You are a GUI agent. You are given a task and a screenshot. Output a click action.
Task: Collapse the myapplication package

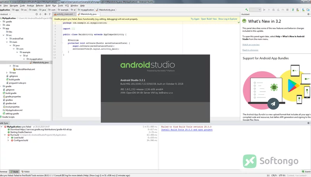coord(24,59)
